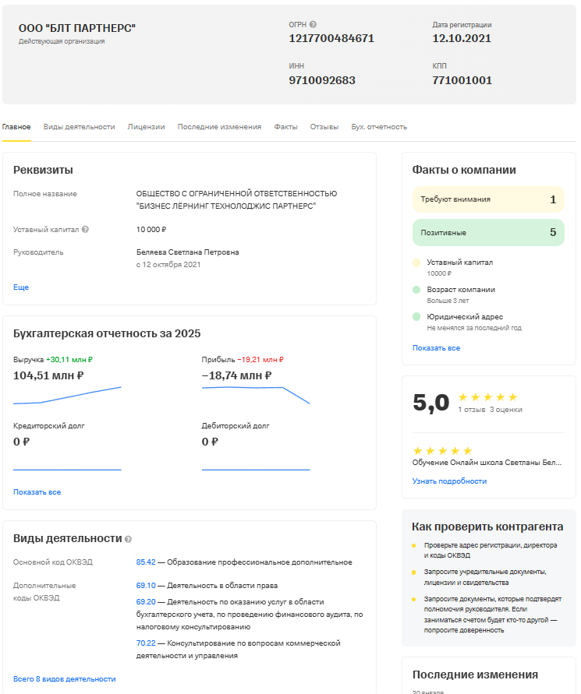Viewport: 581px width, 694px height.
Task: Click the profit value −18,74 млн ₽
Action: coord(236,375)
